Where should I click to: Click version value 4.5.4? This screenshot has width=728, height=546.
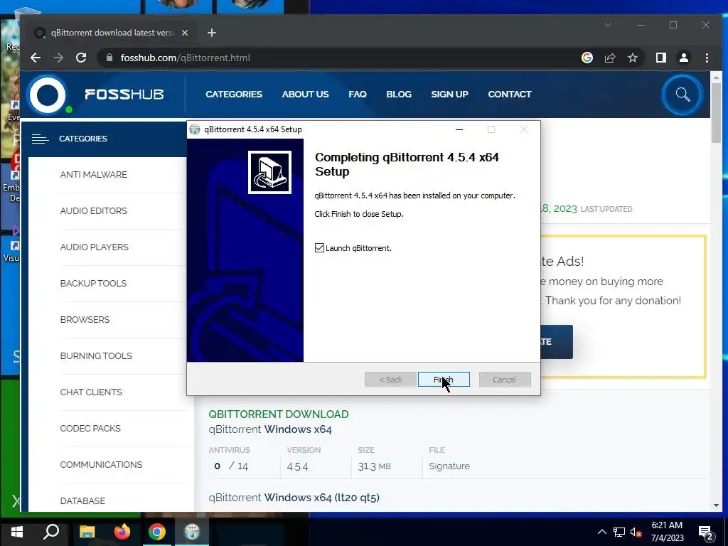[298, 466]
